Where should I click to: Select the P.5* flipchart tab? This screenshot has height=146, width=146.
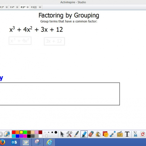click(23, 7)
